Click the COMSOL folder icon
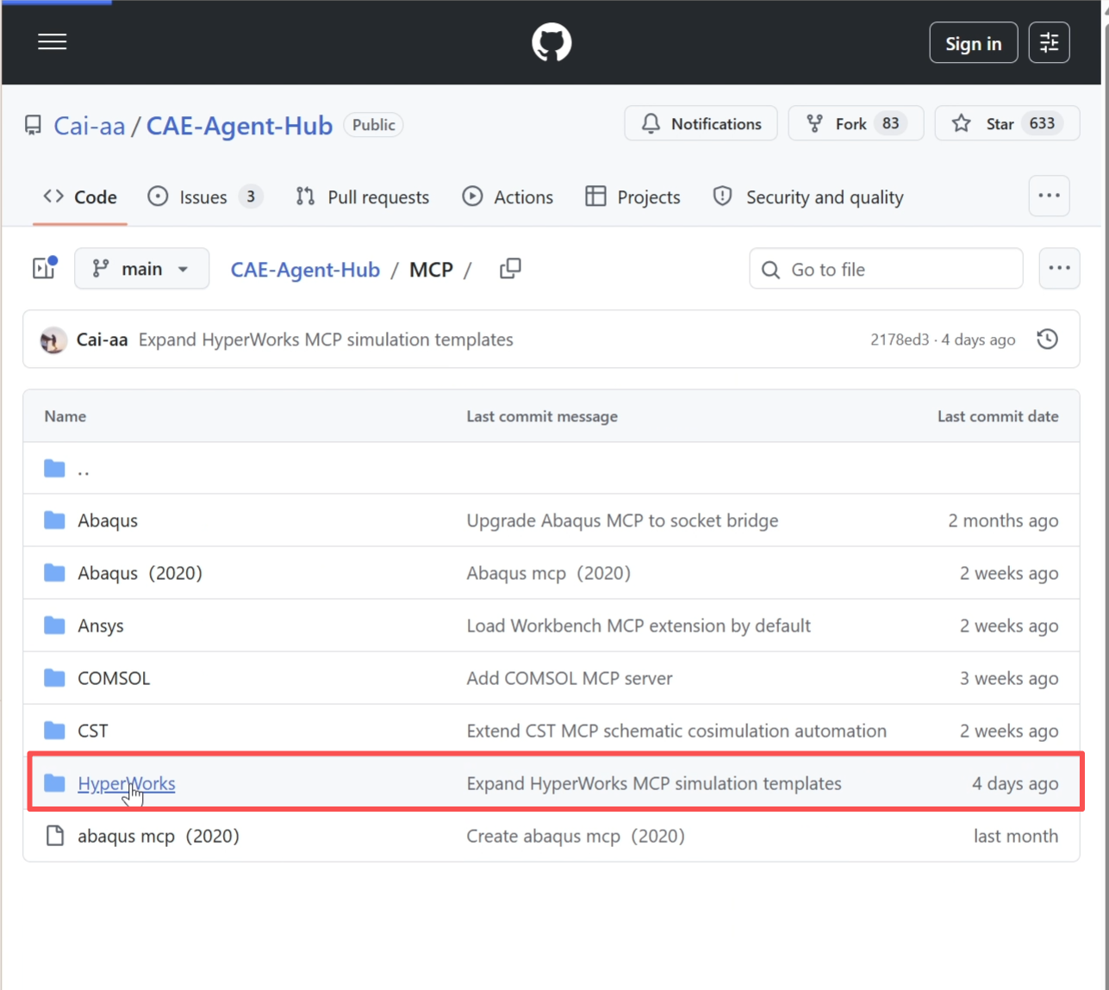Screen dimensions: 1109x990 pyautogui.click(x=55, y=678)
